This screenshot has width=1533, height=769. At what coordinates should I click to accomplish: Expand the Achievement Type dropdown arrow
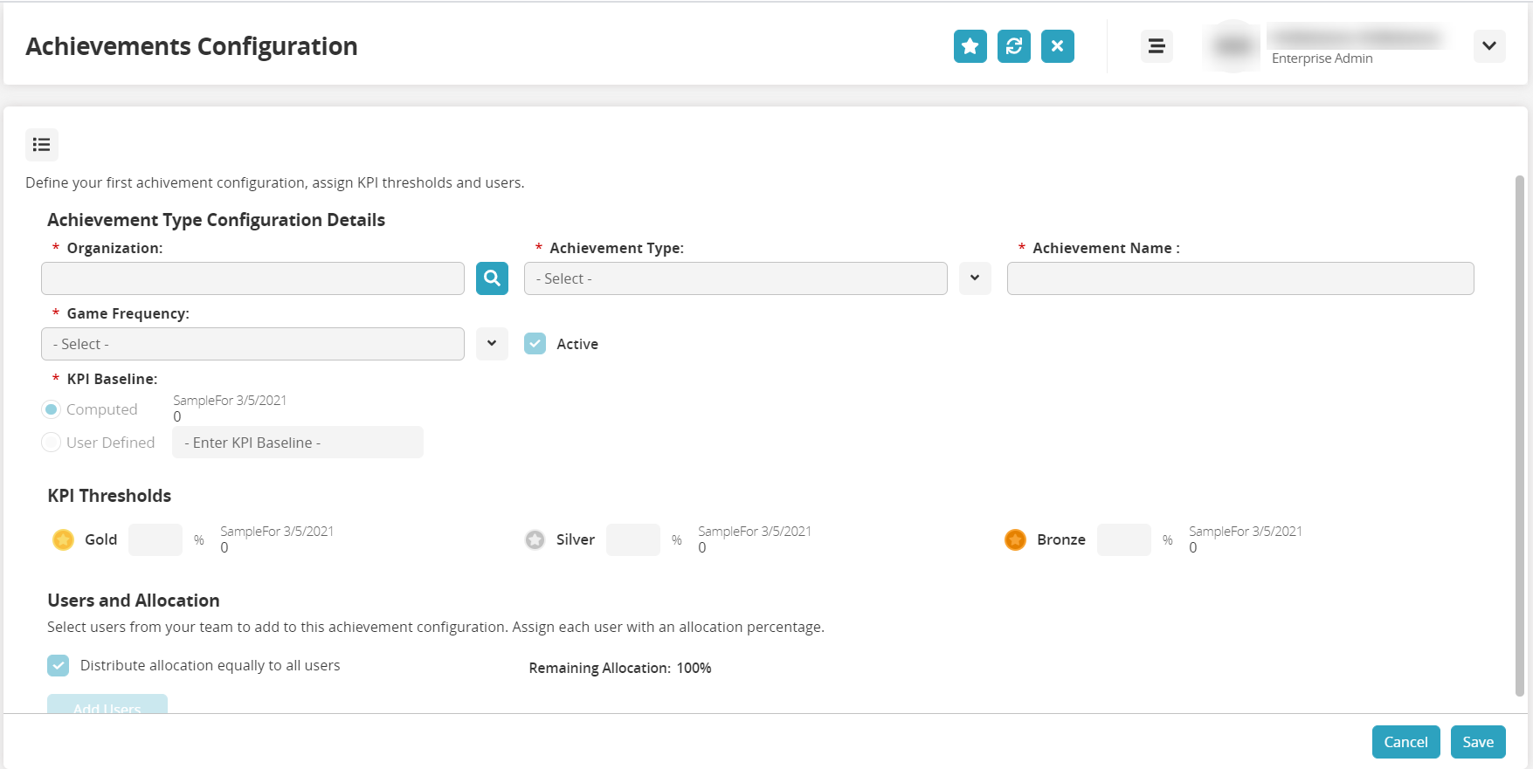pos(975,278)
